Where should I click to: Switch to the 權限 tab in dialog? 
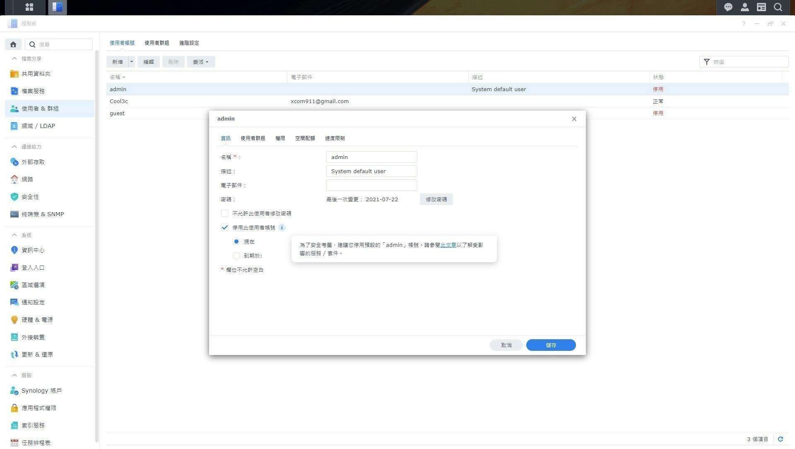coord(280,138)
